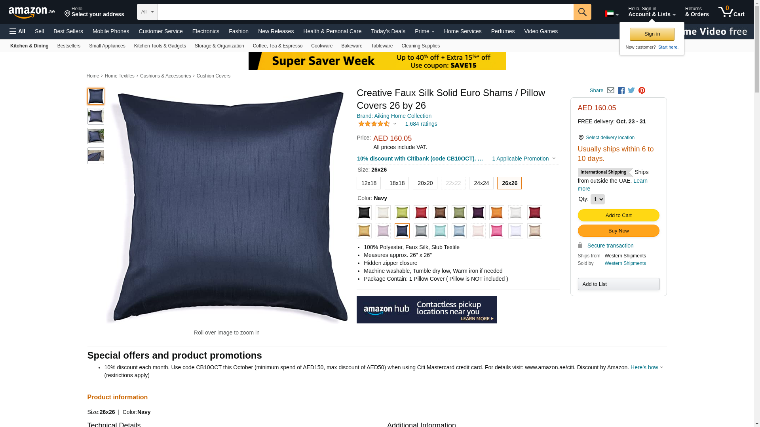This screenshot has height=427, width=760.
Task: Expand the search category All dropdown
Action: click(147, 12)
